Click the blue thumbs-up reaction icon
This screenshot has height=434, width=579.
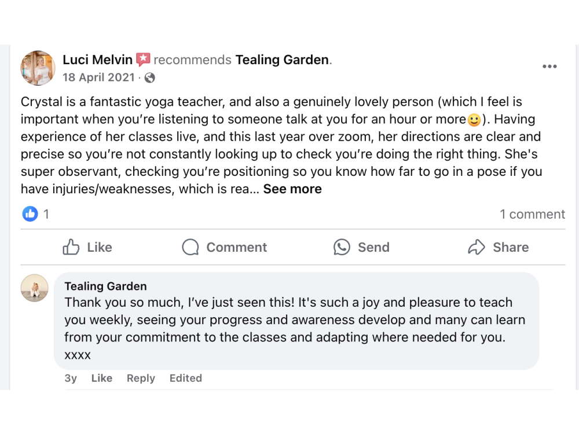(30, 214)
